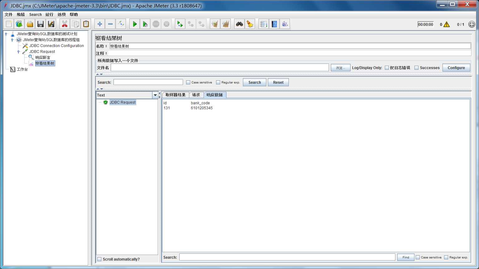Select the 响应数据 tab
479x269 pixels.
(x=215, y=95)
